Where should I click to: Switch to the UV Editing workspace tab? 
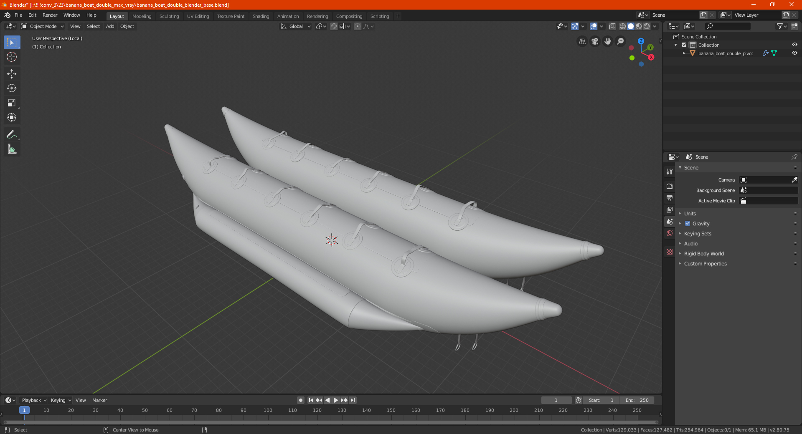tap(198, 16)
